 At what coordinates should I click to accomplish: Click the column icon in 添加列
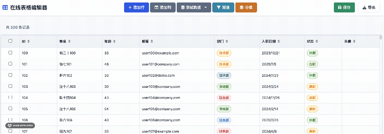point(156,7)
